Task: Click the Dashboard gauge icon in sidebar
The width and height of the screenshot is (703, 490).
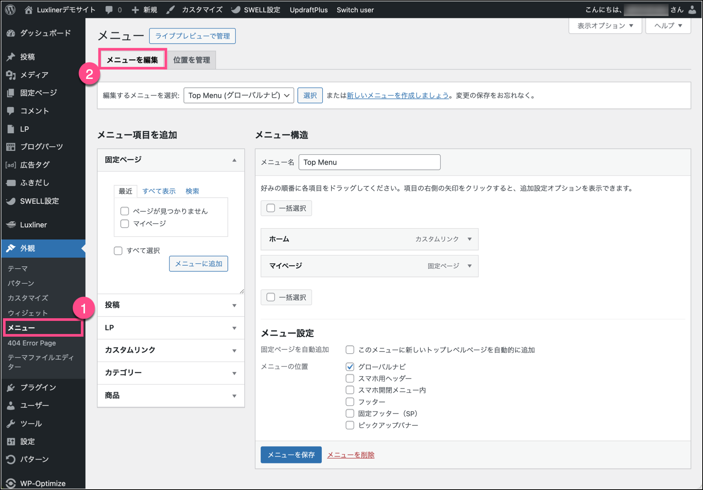Action: click(x=11, y=33)
